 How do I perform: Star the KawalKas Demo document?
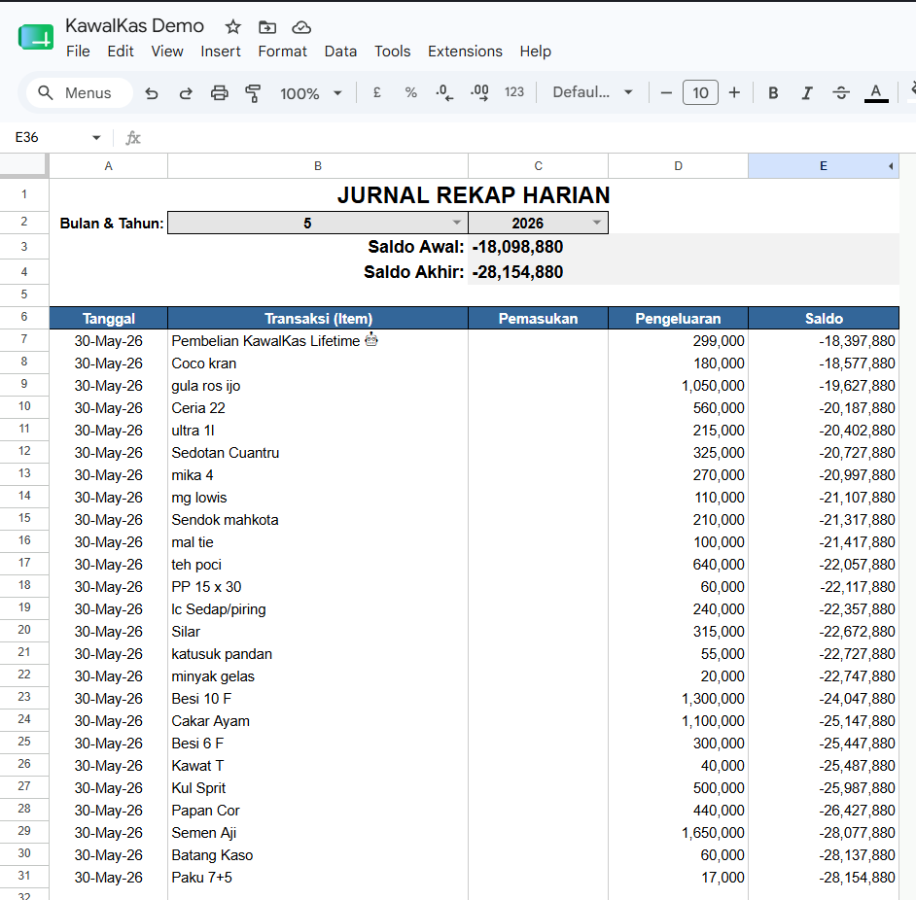pyautogui.click(x=233, y=27)
